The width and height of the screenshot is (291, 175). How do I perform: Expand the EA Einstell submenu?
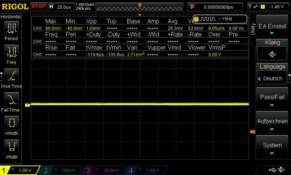pyautogui.click(x=272, y=29)
